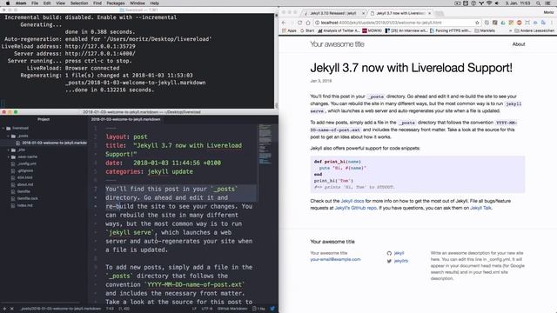Viewport: 557px width, 313px height.
Task: Click the cursor position in the status bar
Action: 110,309
